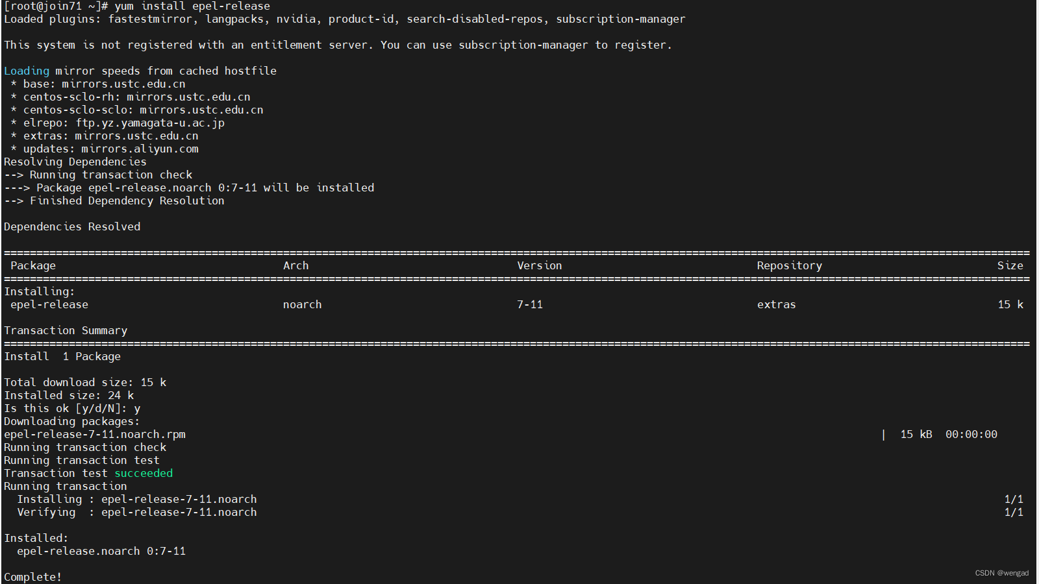
Task: Click the '00:00:00' download time
Action: click(x=971, y=435)
